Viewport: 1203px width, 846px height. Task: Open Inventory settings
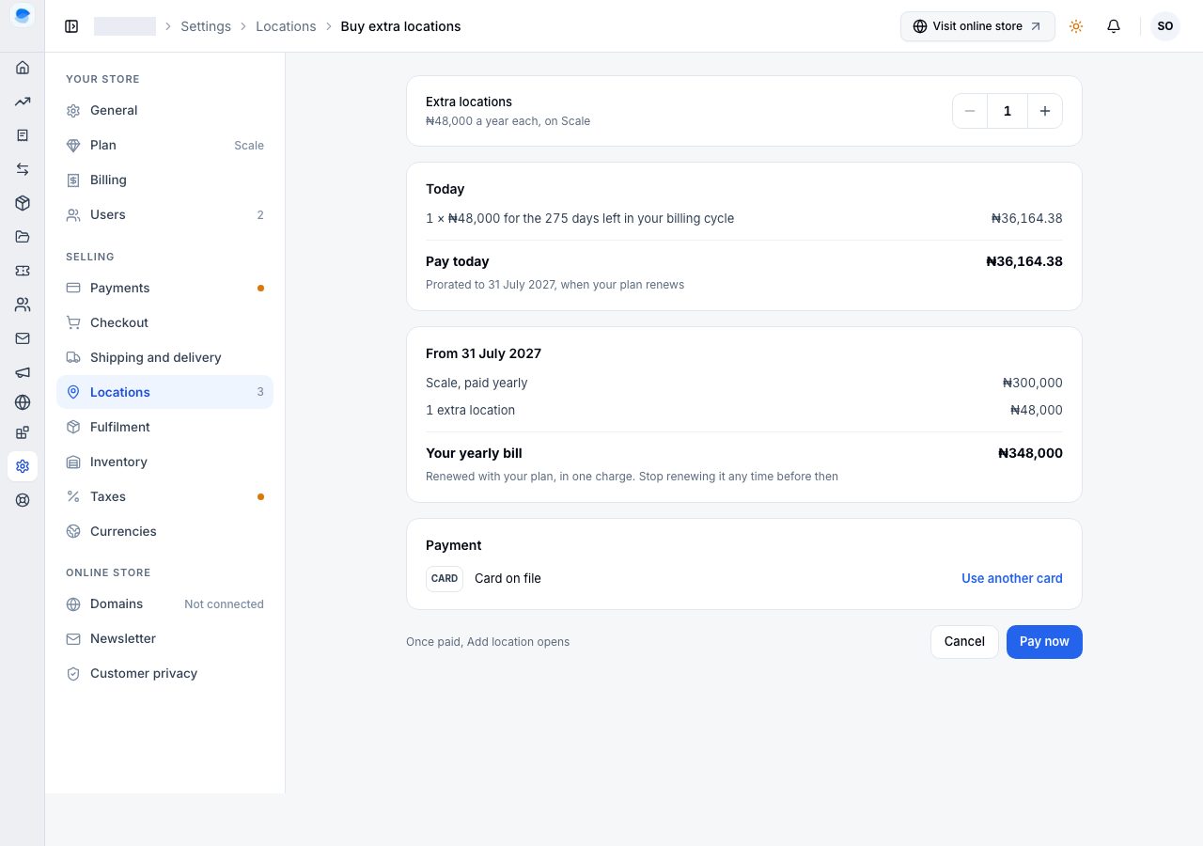(x=164, y=462)
